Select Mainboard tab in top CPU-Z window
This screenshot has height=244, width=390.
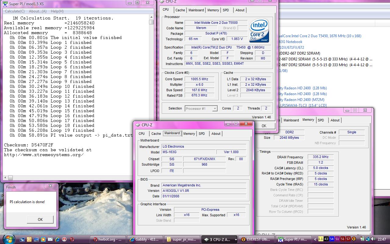196,10
